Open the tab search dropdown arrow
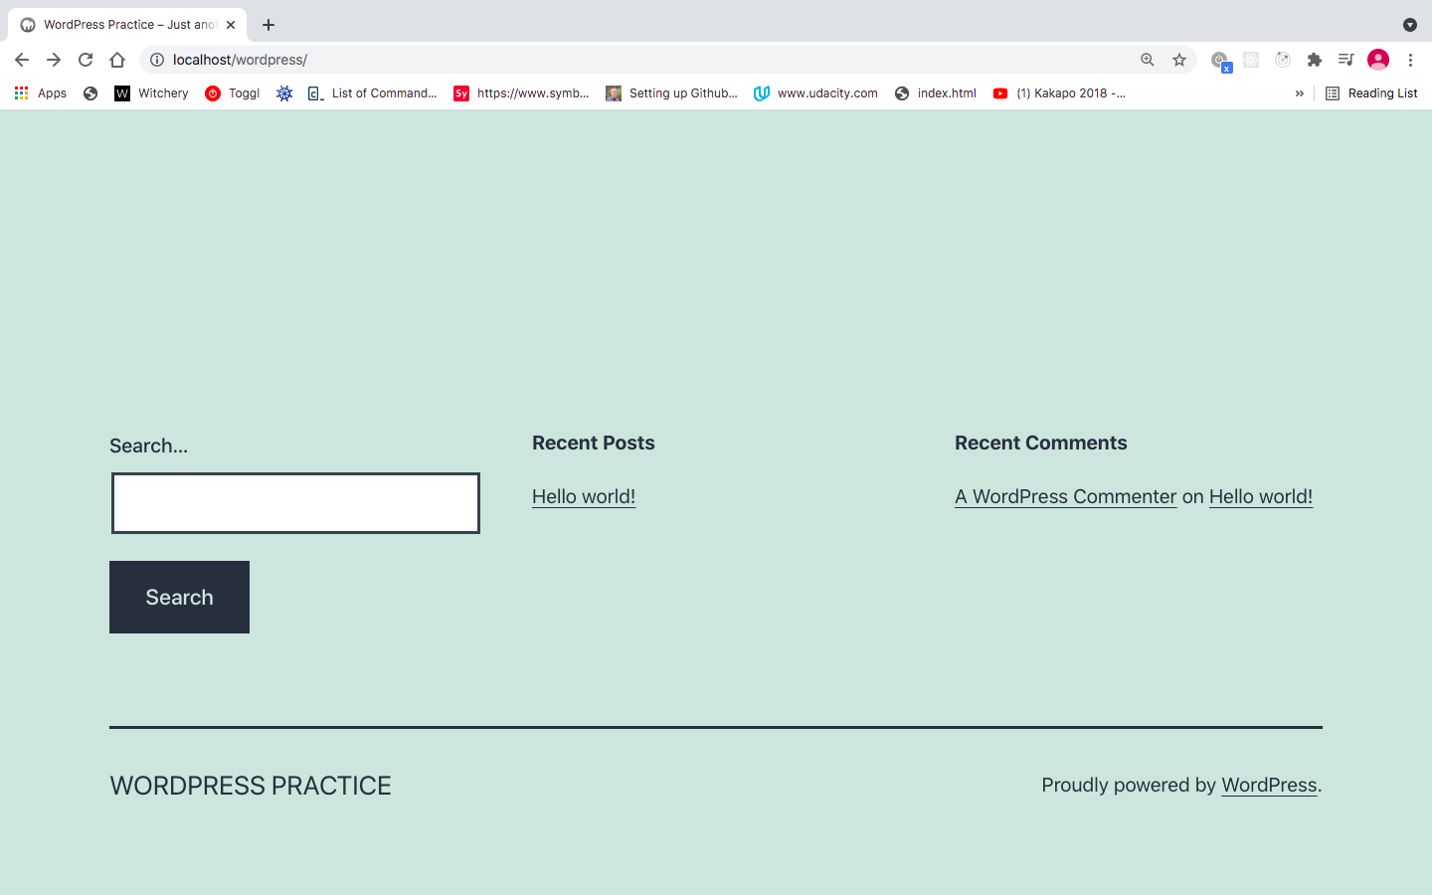The width and height of the screenshot is (1432, 895). [x=1410, y=25]
